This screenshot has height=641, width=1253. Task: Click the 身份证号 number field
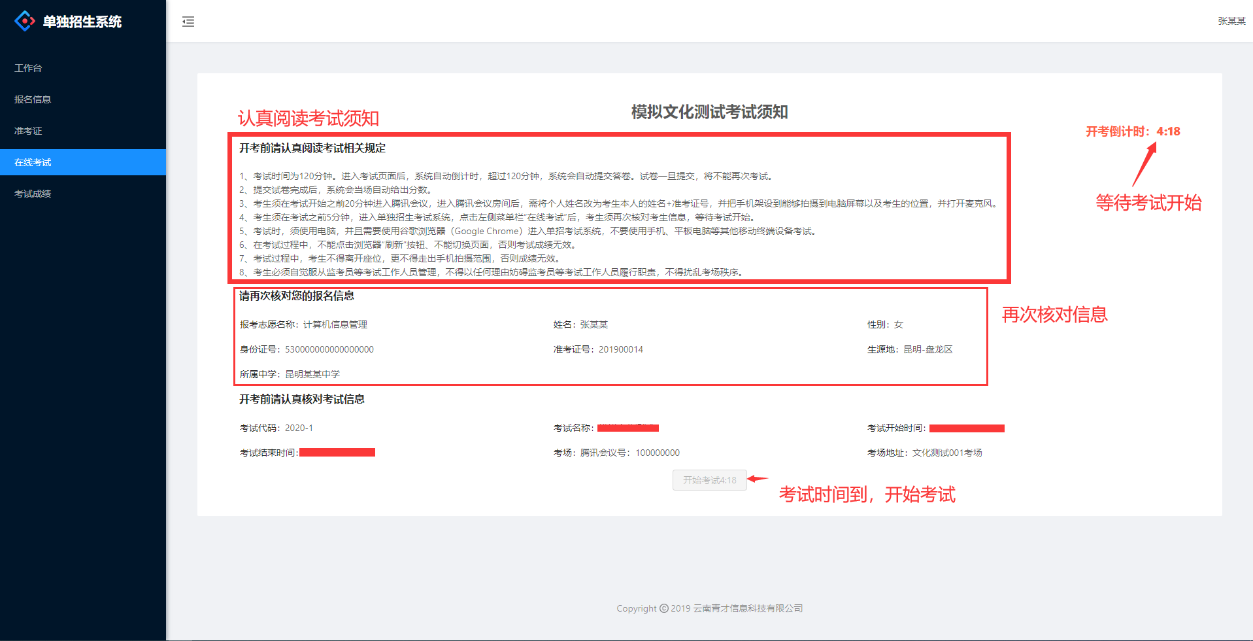pos(329,349)
